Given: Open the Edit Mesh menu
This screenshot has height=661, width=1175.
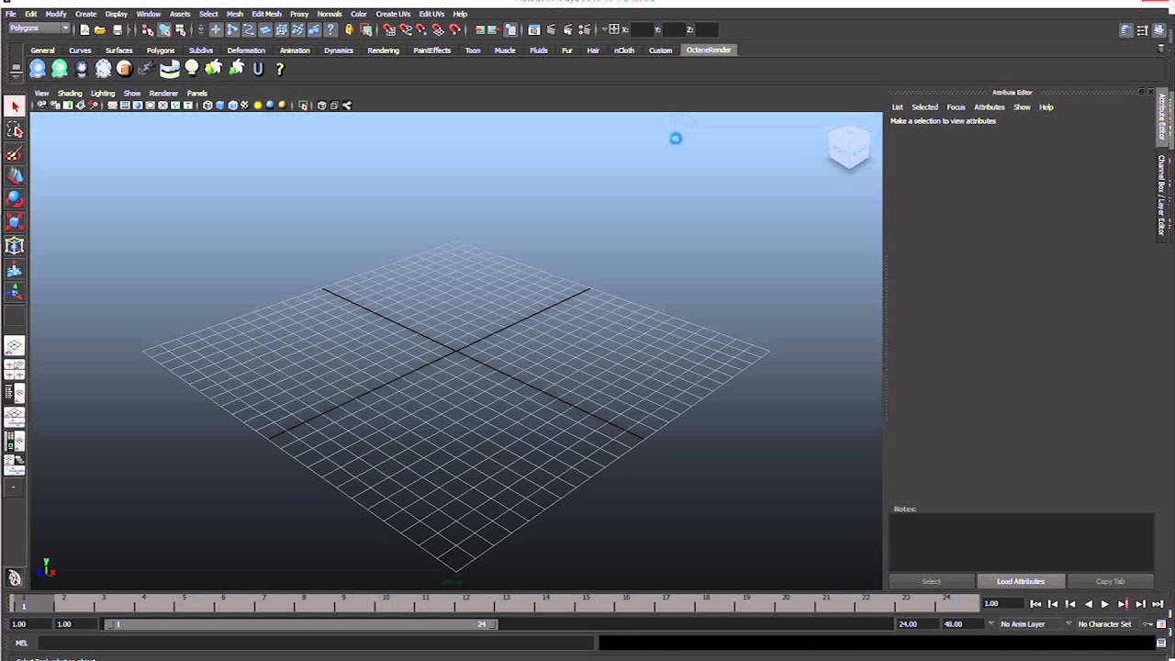Looking at the screenshot, I should click(x=266, y=14).
